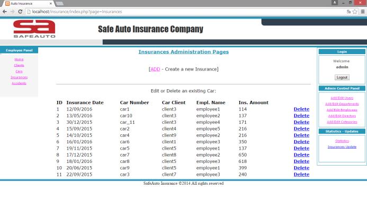The height and width of the screenshot is (198, 367).
Task: Open the Insurances Update link
Action: [342, 147]
